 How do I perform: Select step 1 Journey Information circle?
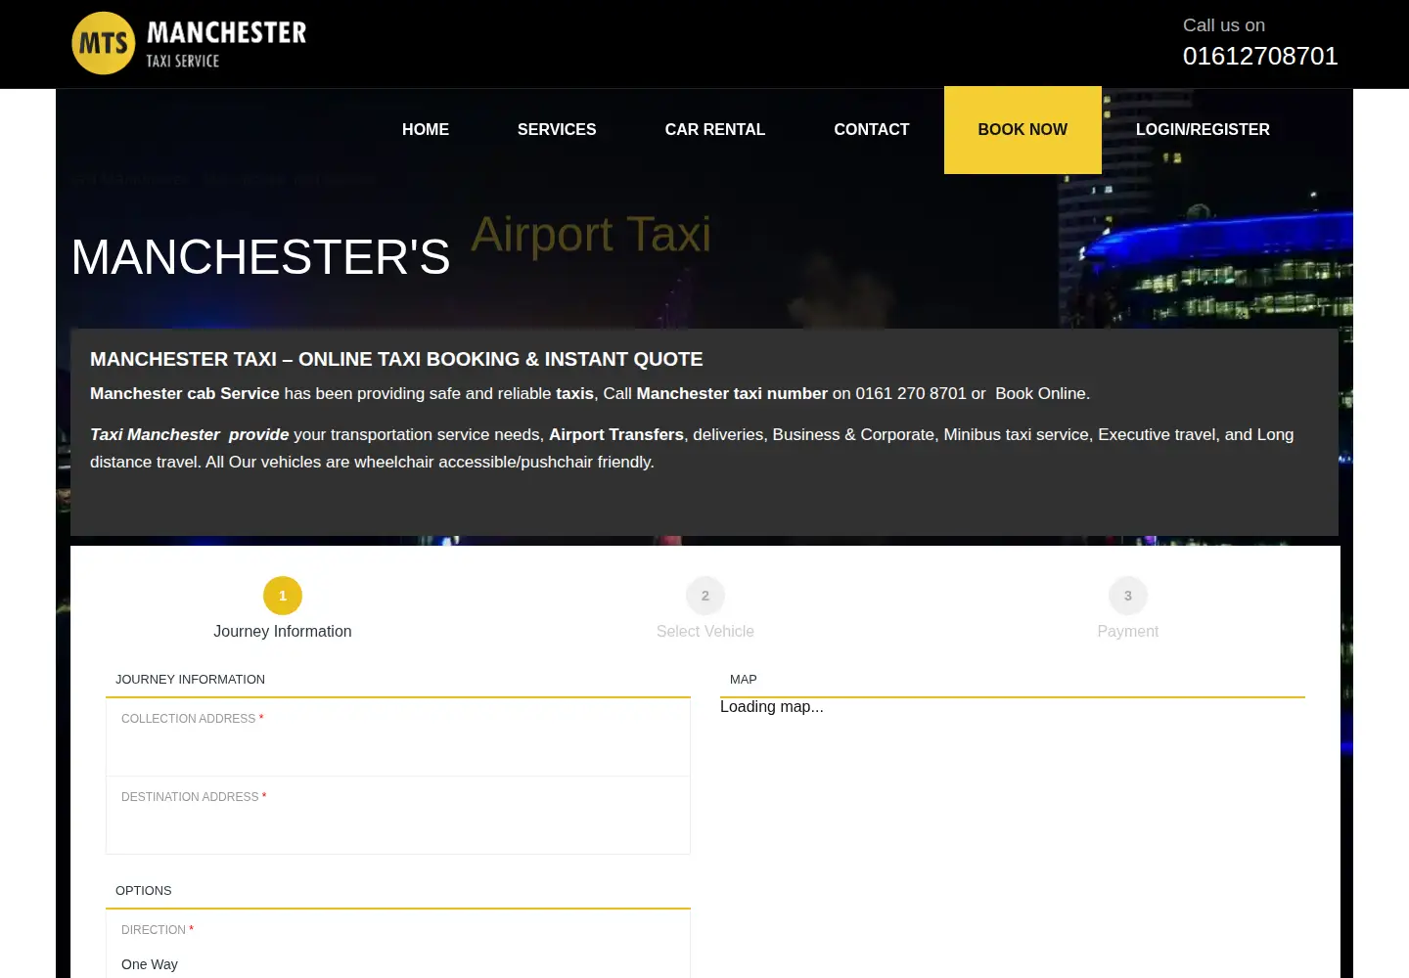pos(283,596)
